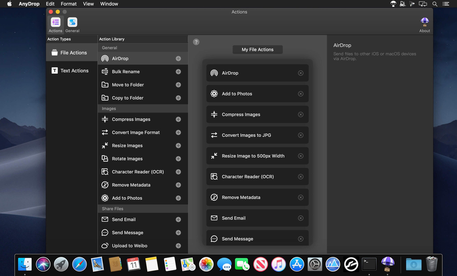
Task: Remove Send Email from My File Actions
Action: pyautogui.click(x=300, y=218)
